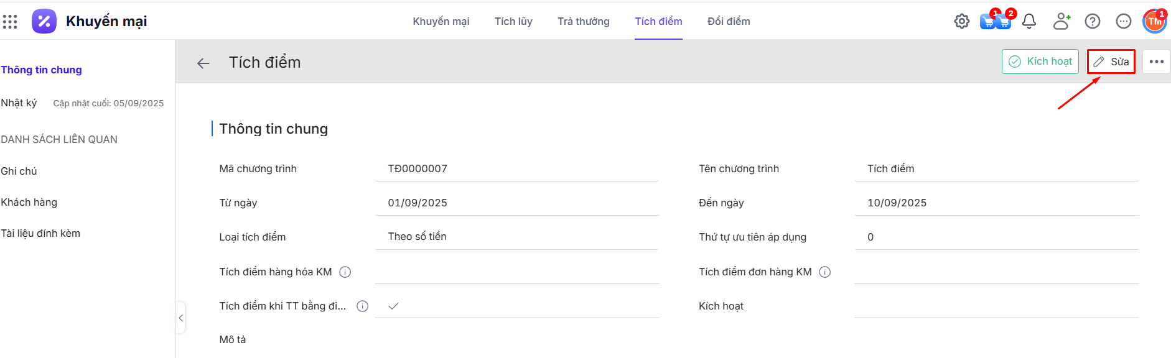Open help question mark icon
Image resolution: width=1171 pixels, height=358 pixels.
click(x=1092, y=21)
